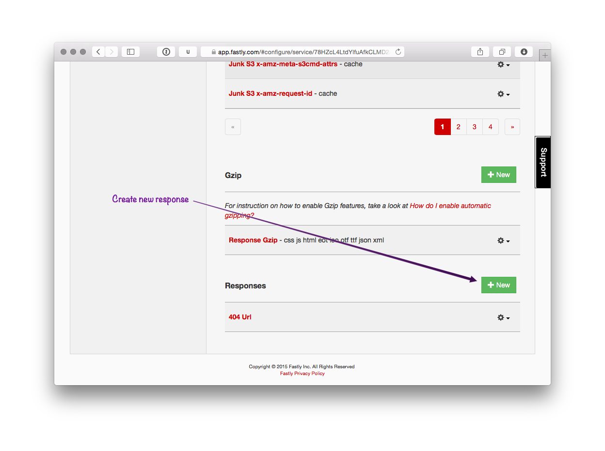Open gear menu for x-amz-meta-s3cmd-attrs row
This screenshot has height=451, width=605.
[x=504, y=65]
